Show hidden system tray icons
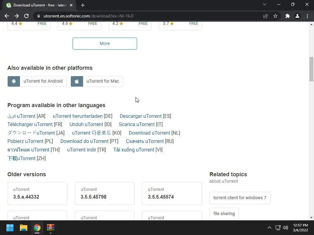Image resolution: width=314 pixels, height=235 pixels. click(x=270, y=228)
